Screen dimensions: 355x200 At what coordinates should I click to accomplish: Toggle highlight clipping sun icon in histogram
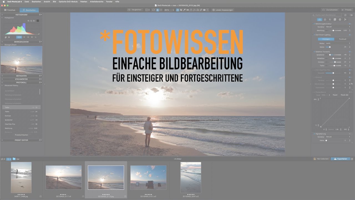9,37
